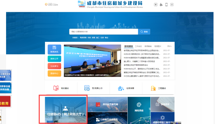The height and width of the screenshot is (124, 215).
Task: Click the Housing Bureau logo emblem
Action: click(x=82, y=4)
